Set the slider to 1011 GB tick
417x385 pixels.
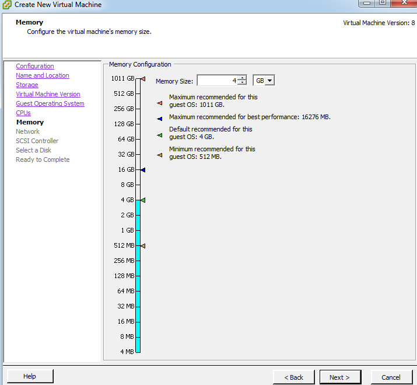(x=138, y=79)
